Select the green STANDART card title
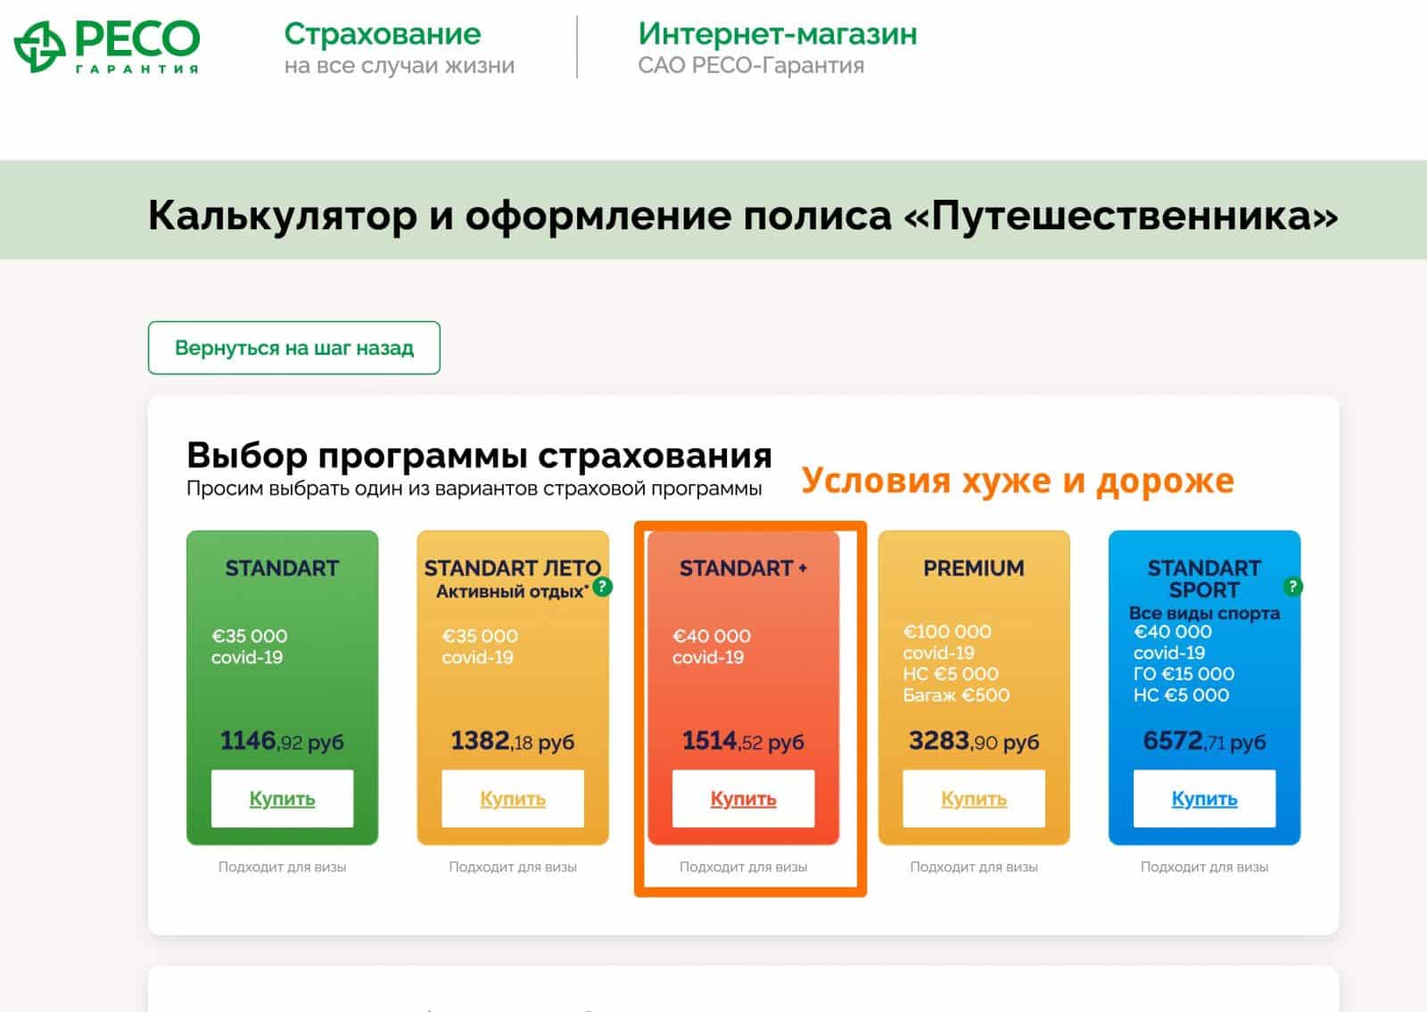Screen dimensions: 1427x1012 [x=282, y=568]
